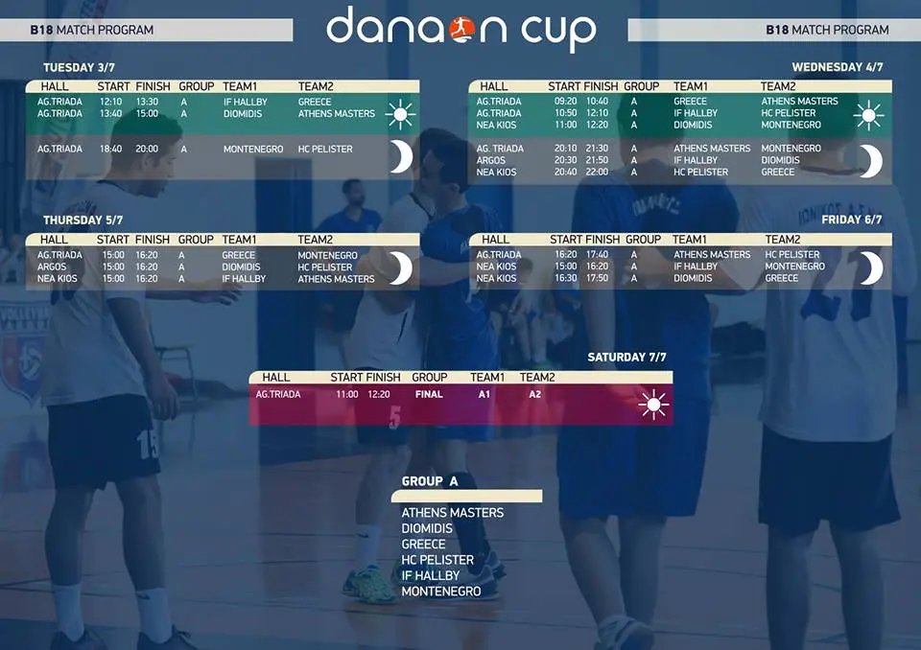The height and width of the screenshot is (650, 921).
Task: Click Saturday's 11:00 start time
Action: pyautogui.click(x=346, y=395)
